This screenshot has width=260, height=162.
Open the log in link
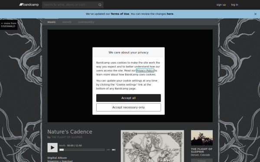point(234,5)
